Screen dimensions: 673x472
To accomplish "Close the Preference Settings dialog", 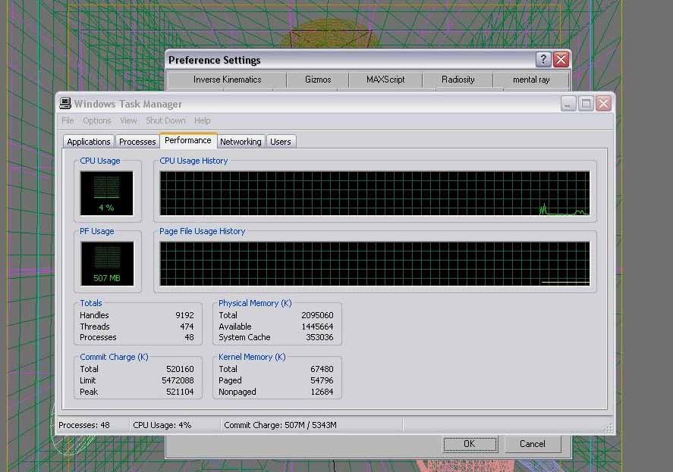I will coord(561,60).
